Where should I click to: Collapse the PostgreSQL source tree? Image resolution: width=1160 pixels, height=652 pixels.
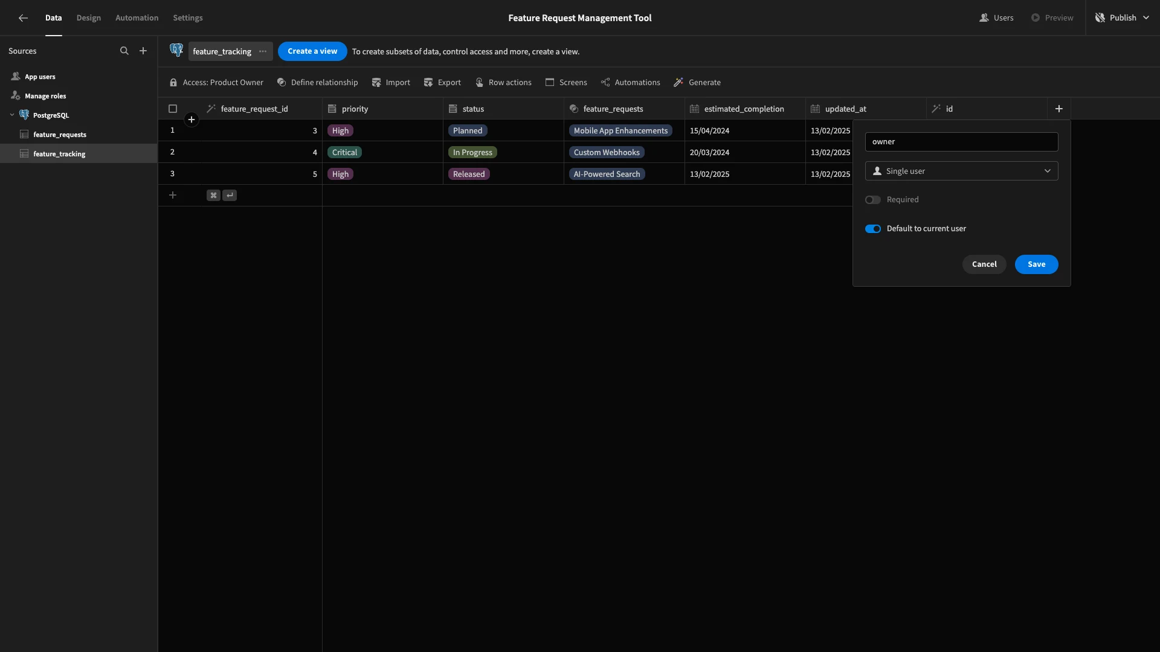tap(12, 115)
